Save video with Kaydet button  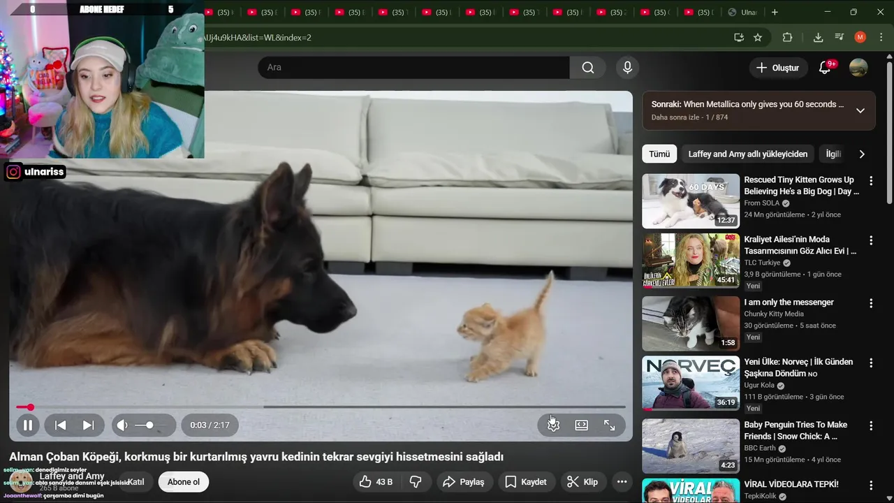pos(527,482)
